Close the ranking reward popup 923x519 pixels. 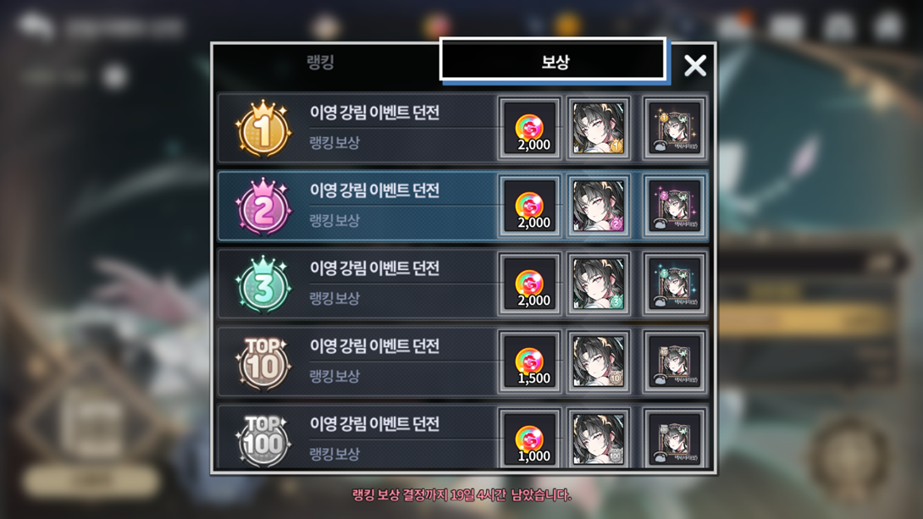click(695, 66)
